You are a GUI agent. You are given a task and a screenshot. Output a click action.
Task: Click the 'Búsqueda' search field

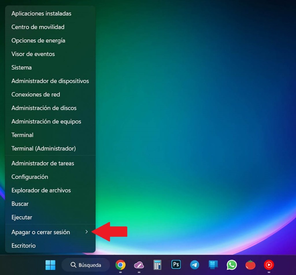tap(86, 265)
